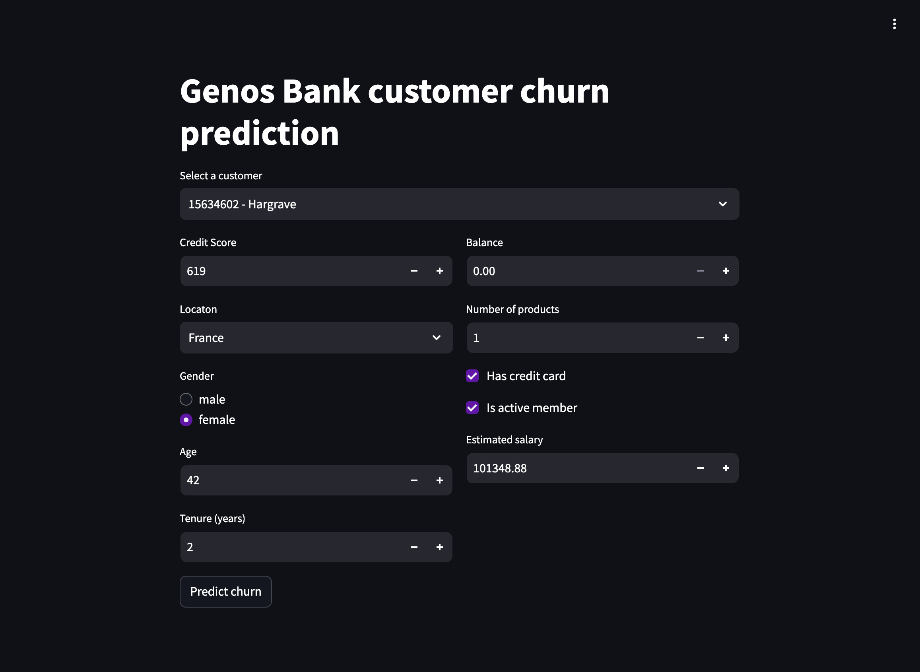Increment Tenure with the plus icon
Screen dimensions: 920x672
440,547
